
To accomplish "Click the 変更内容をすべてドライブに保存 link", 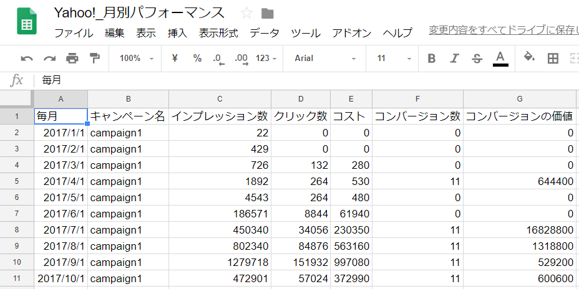I will point(504,31).
